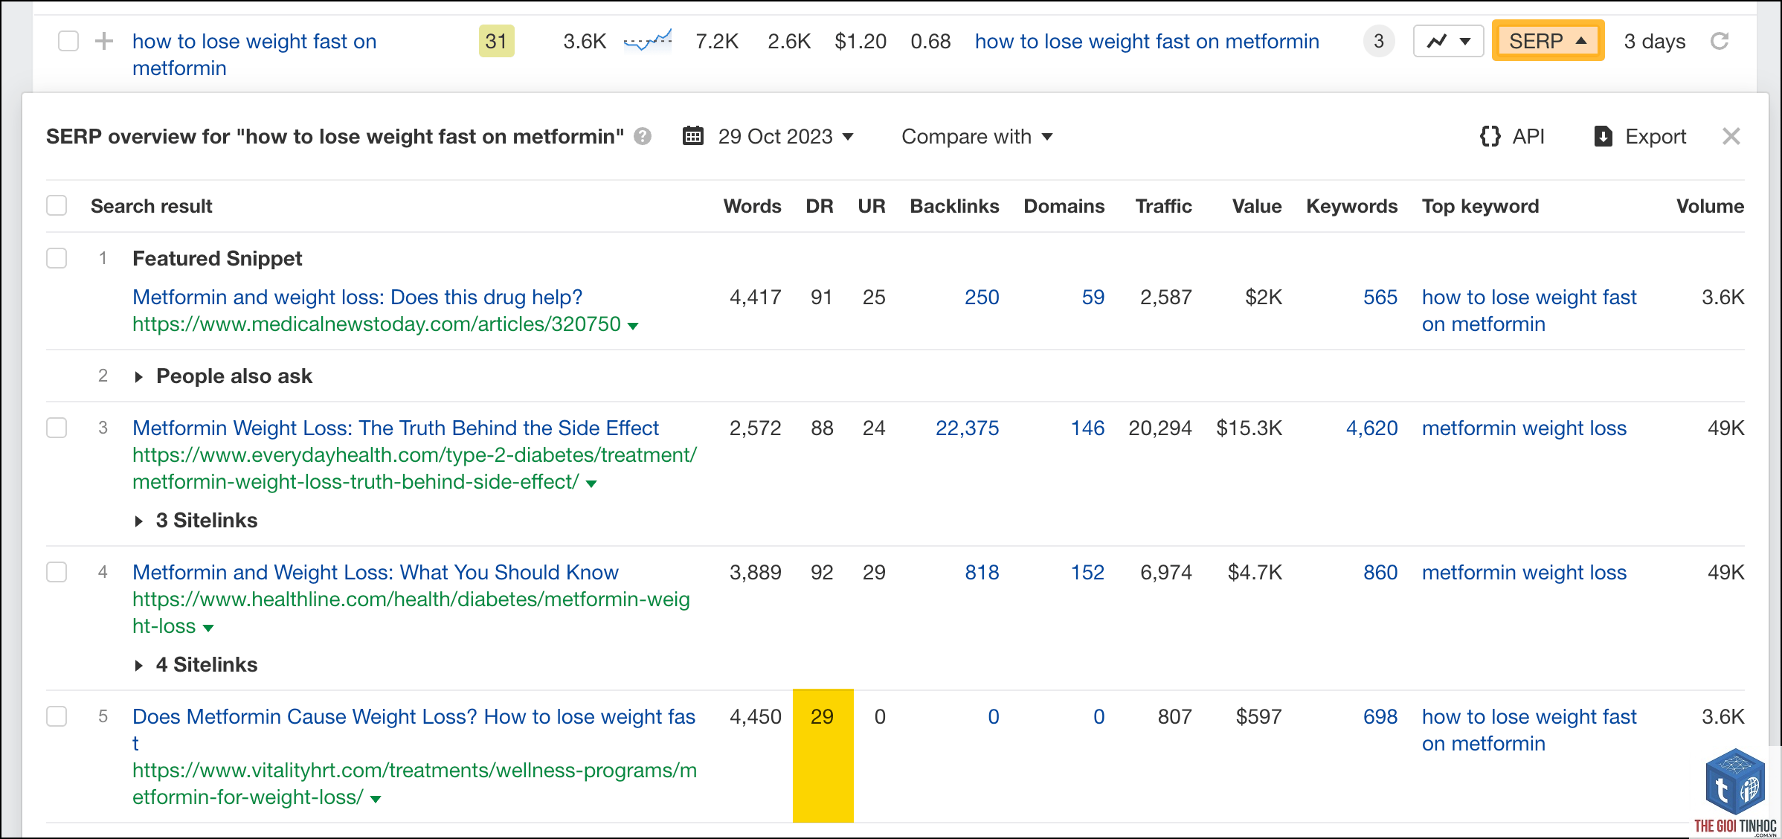Collapse the SERP dropdown button
The image size is (1782, 839).
click(1548, 41)
